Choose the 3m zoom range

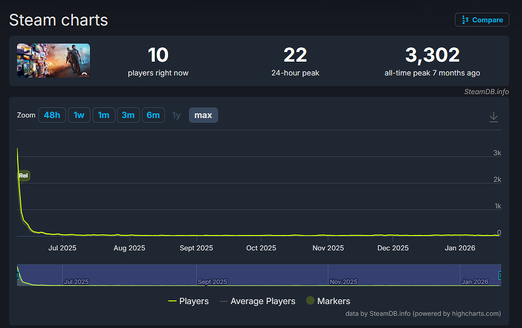pos(128,115)
